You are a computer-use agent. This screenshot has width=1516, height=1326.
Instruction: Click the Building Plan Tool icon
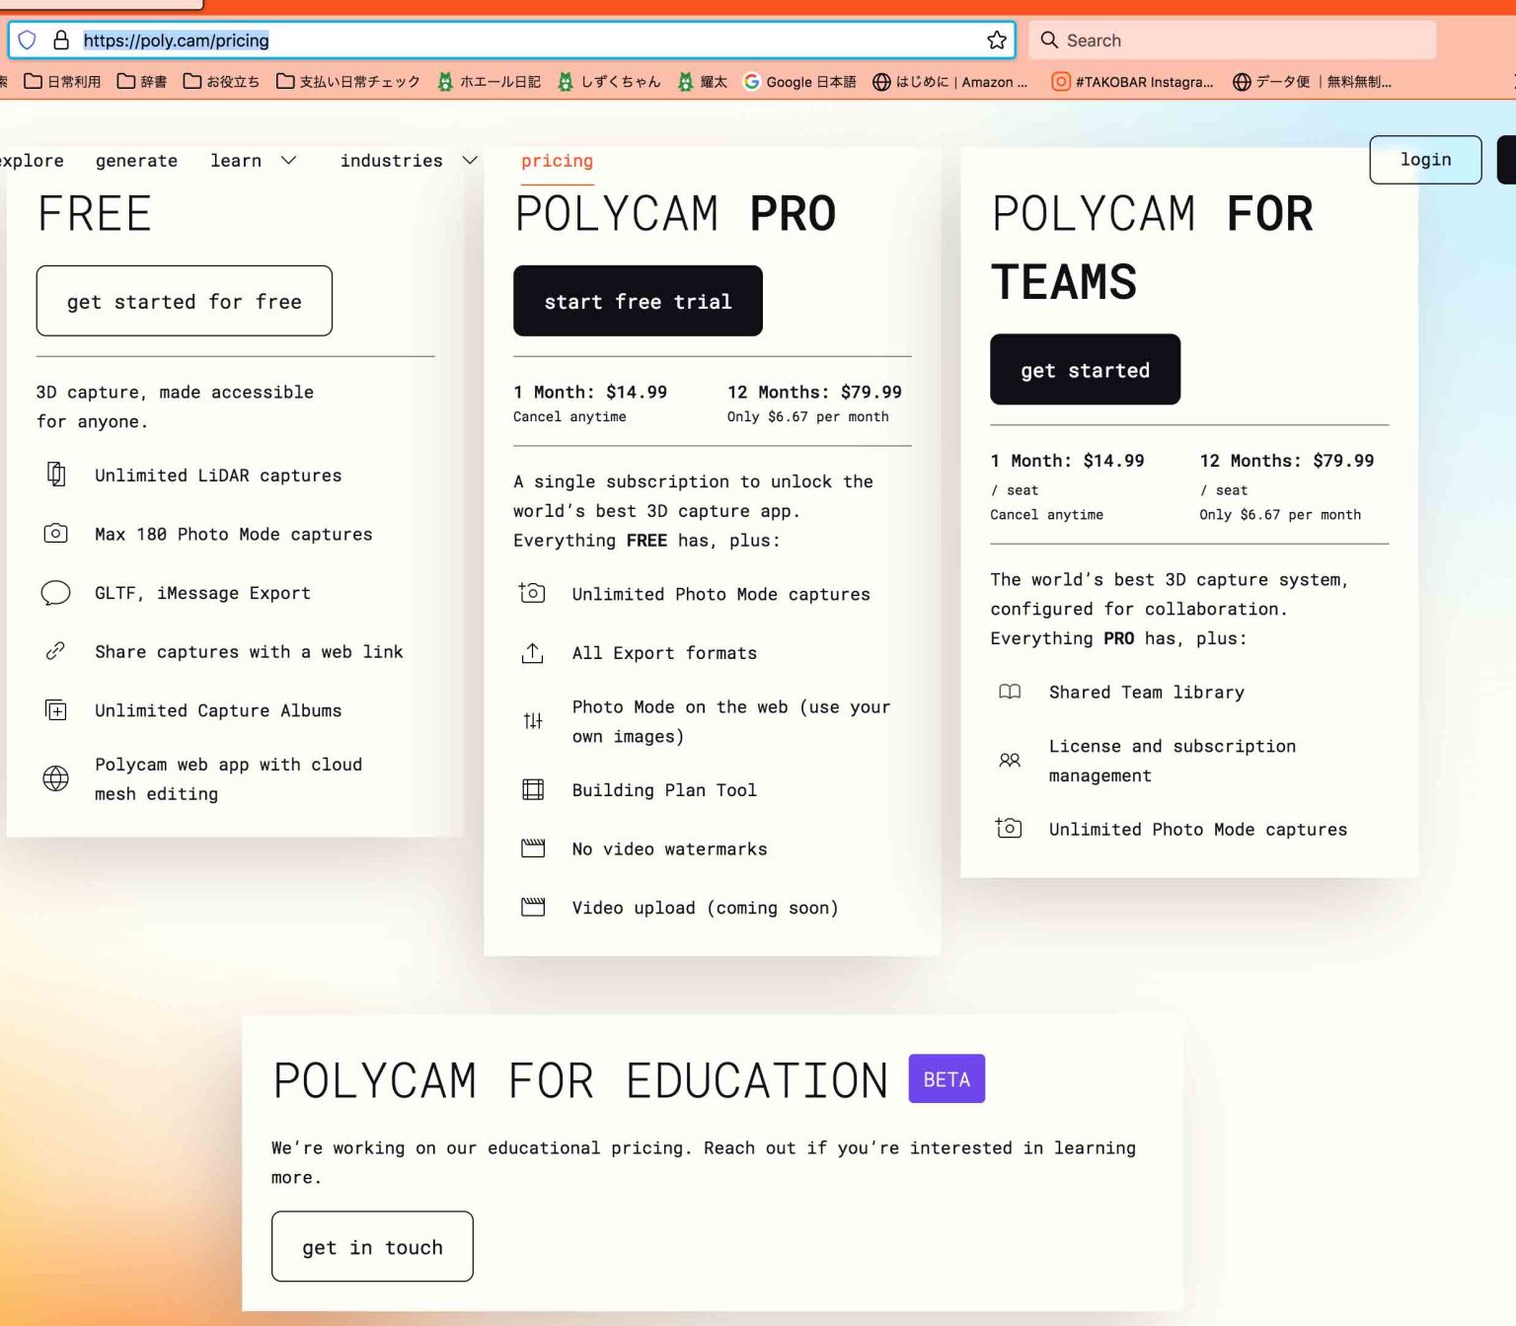coord(533,789)
